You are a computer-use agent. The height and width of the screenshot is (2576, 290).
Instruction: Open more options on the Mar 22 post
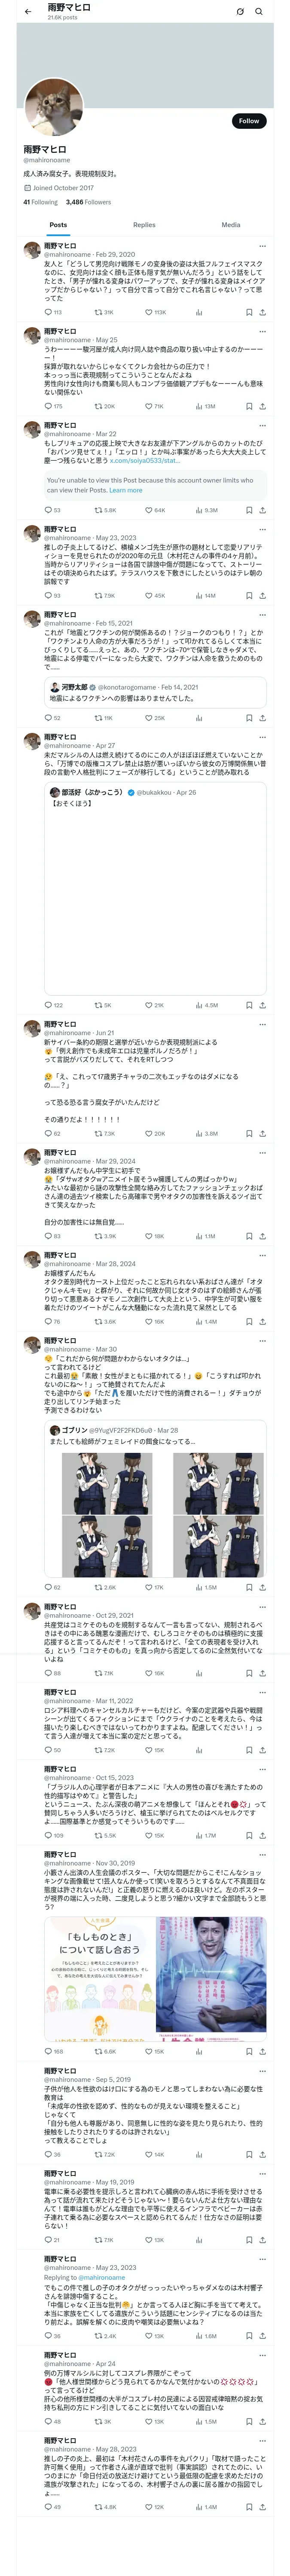tap(262, 425)
